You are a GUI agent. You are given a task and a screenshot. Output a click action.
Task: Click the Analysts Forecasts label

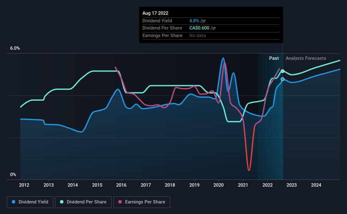click(306, 58)
